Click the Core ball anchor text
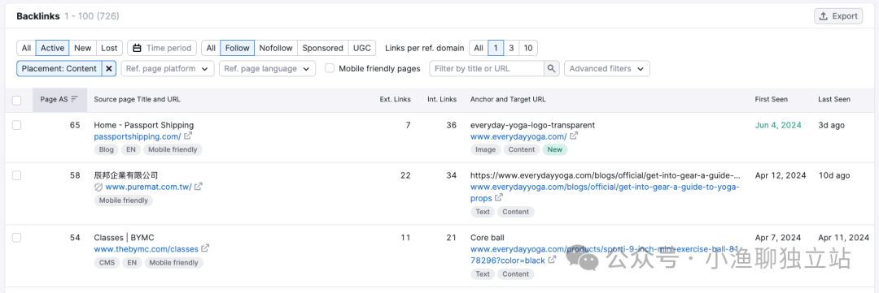The image size is (879, 293). tap(488, 238)
